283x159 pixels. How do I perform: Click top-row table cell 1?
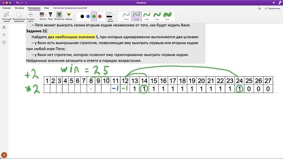pyautogui.click(x=47, y=81)
